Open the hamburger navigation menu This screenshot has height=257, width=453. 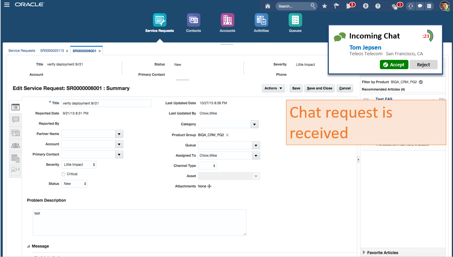click(x=7, y=5)
